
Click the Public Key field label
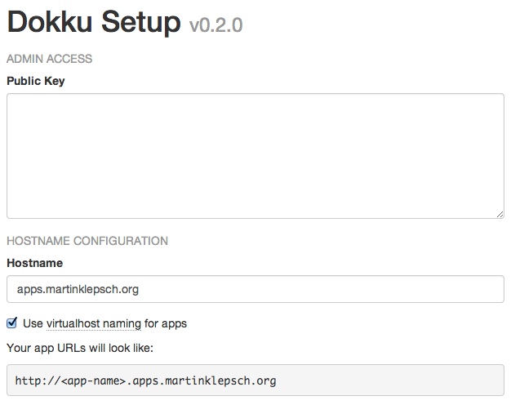coord(36,81)
